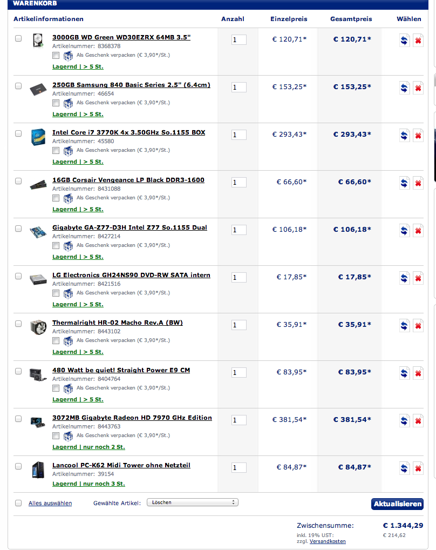Screen dimensions: 436x550
Task: Click the refresh icon for Radeon HD 7970
Action: [x=404, y=421]
